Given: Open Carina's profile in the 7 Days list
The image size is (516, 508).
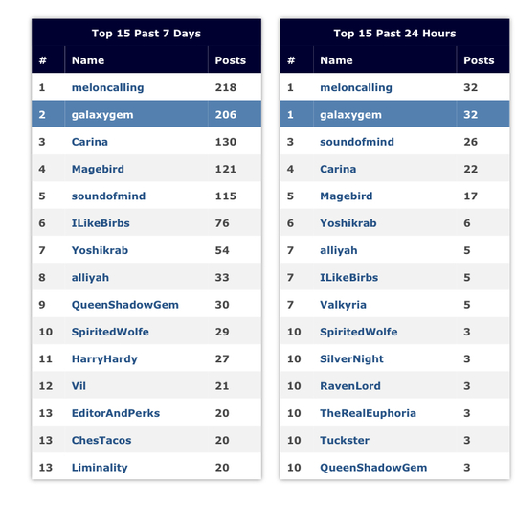Looking at the screenshot, I should (x=90, y=142).
